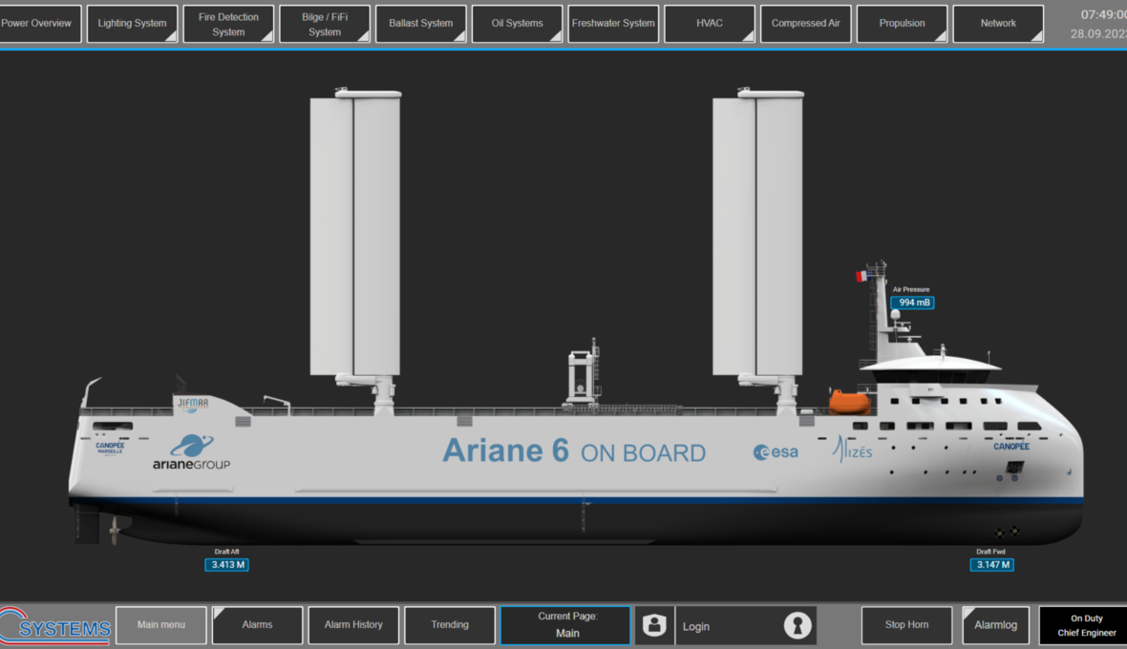Go to the Oil Systems page
1127x649 pixels.
[x=517, y=24]
